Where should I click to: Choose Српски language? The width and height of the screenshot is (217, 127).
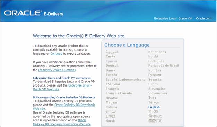click(x=111, y=61)
